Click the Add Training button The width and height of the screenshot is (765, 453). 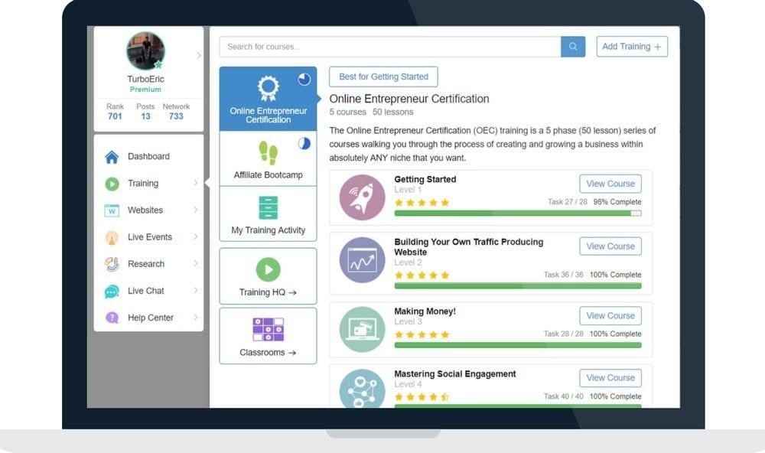[x=632, y=47]
